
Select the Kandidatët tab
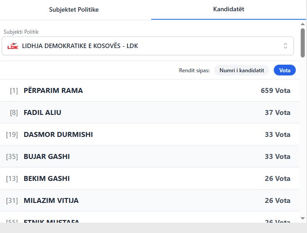click(x=228, y=9)
